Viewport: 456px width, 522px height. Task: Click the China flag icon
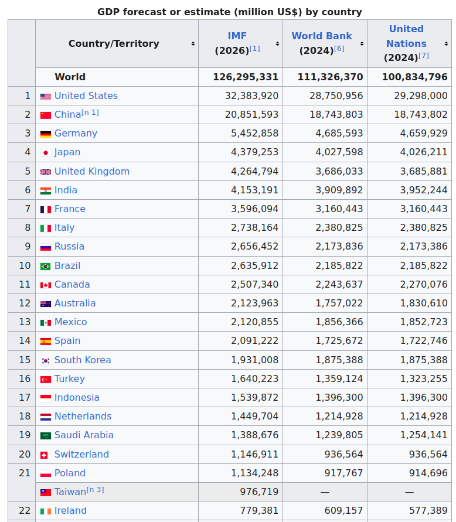tap(46, 115)
